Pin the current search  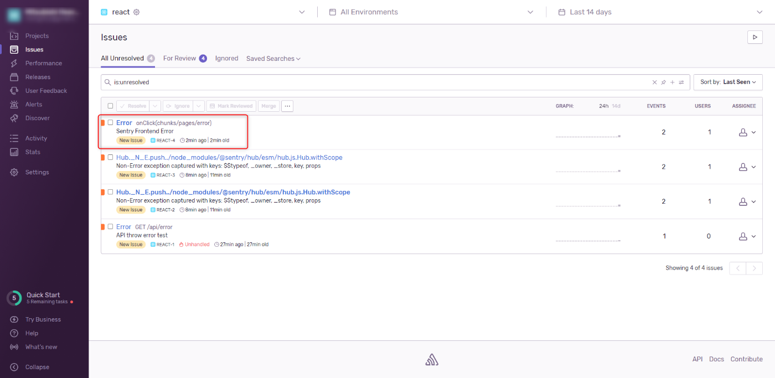tap(663, 82)
